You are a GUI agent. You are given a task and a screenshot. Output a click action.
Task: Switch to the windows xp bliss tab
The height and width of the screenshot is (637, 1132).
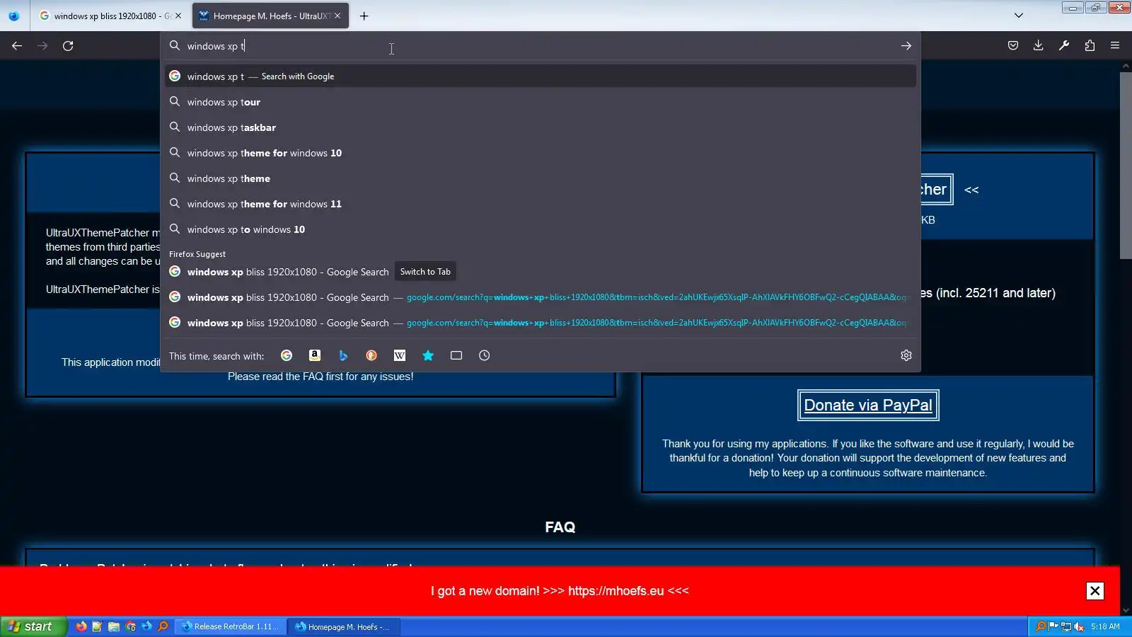111,16
